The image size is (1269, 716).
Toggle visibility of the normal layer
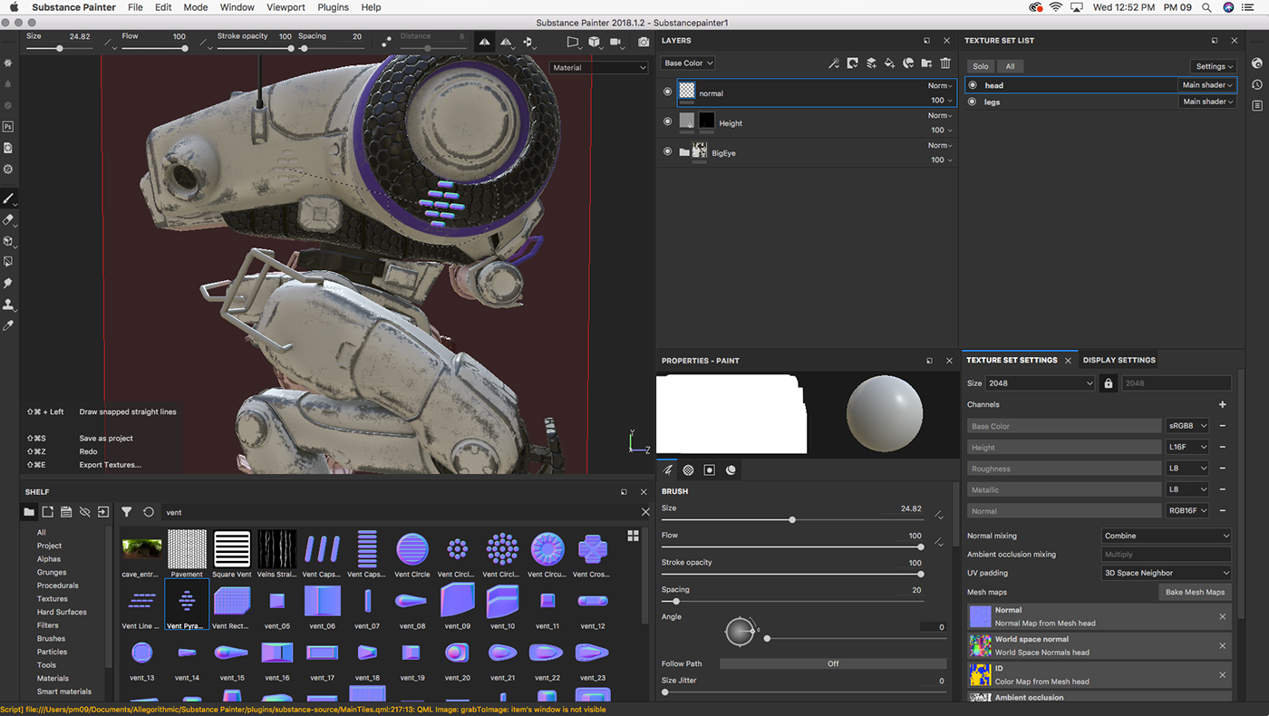tap(668, 92)
